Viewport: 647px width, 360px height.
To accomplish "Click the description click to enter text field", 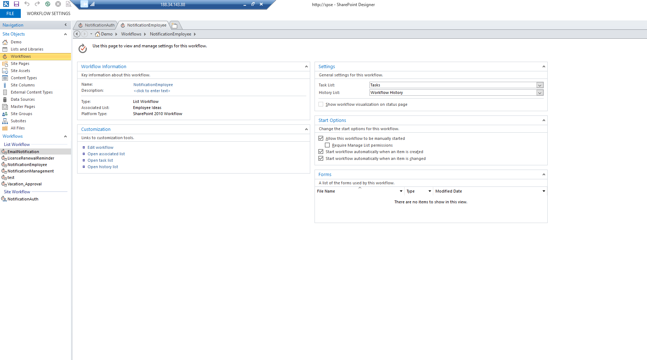I will 152,91.
